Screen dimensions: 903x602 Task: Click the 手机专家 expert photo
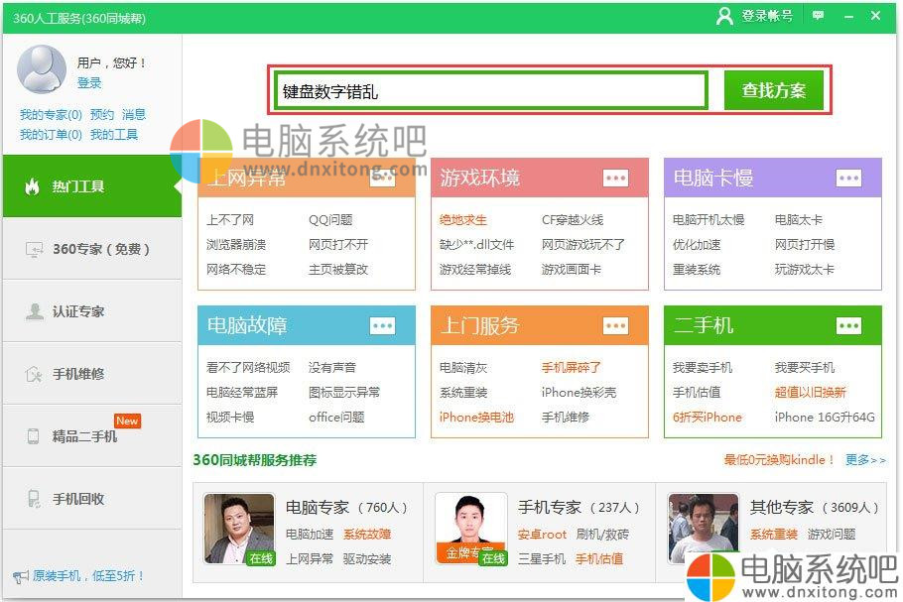coord(471,529)
